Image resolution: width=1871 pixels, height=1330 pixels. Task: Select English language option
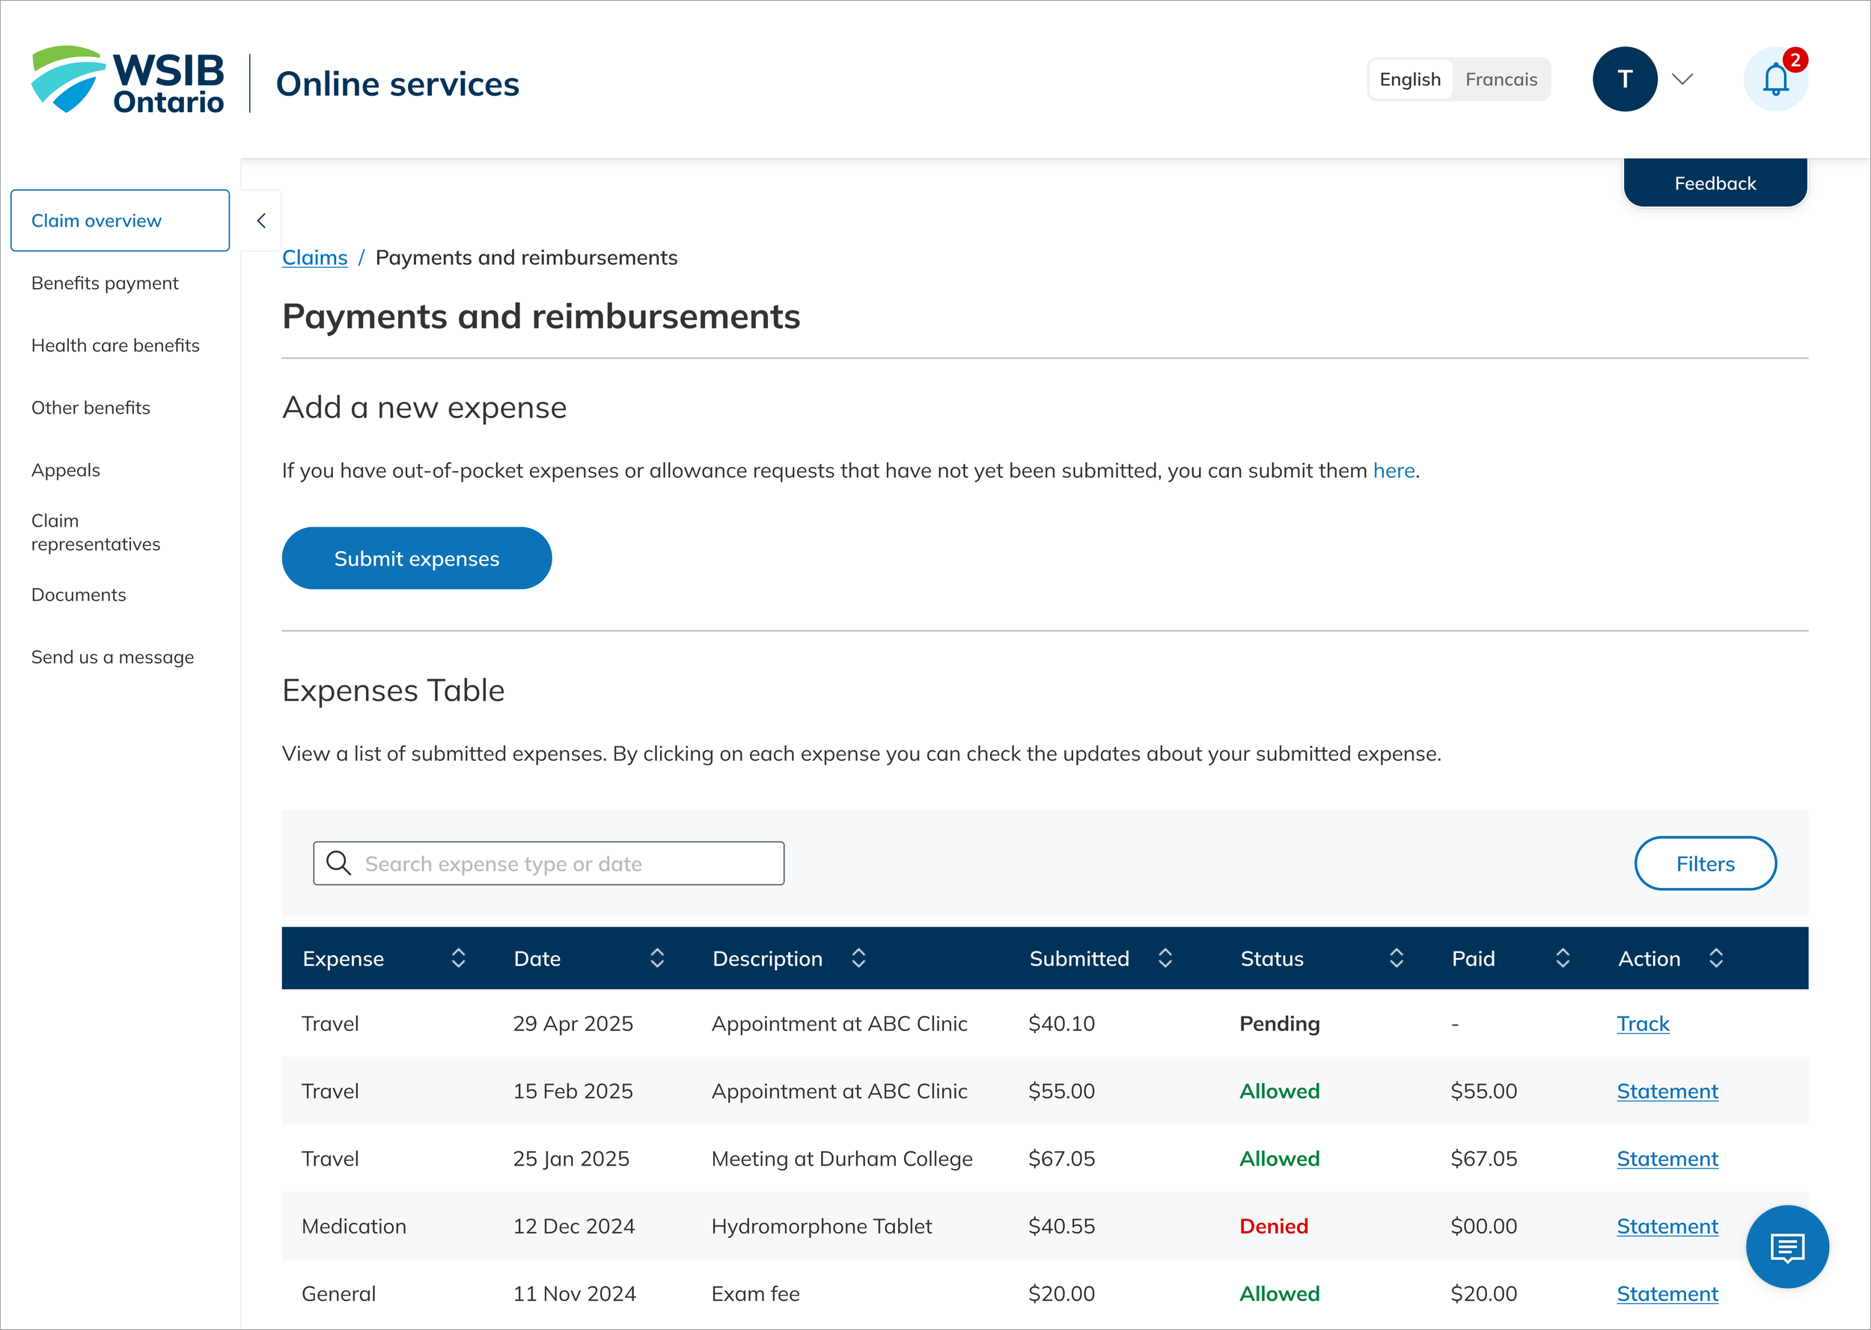pyautogui.click(x=1410, y=79)
